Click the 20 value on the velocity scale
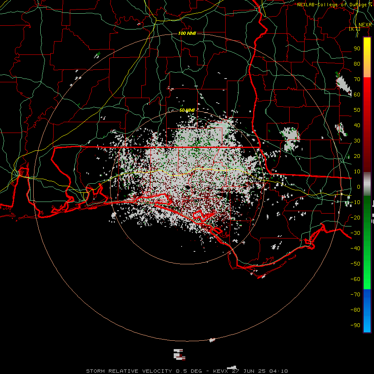374x374 pixels. click(x=357, y=156)
